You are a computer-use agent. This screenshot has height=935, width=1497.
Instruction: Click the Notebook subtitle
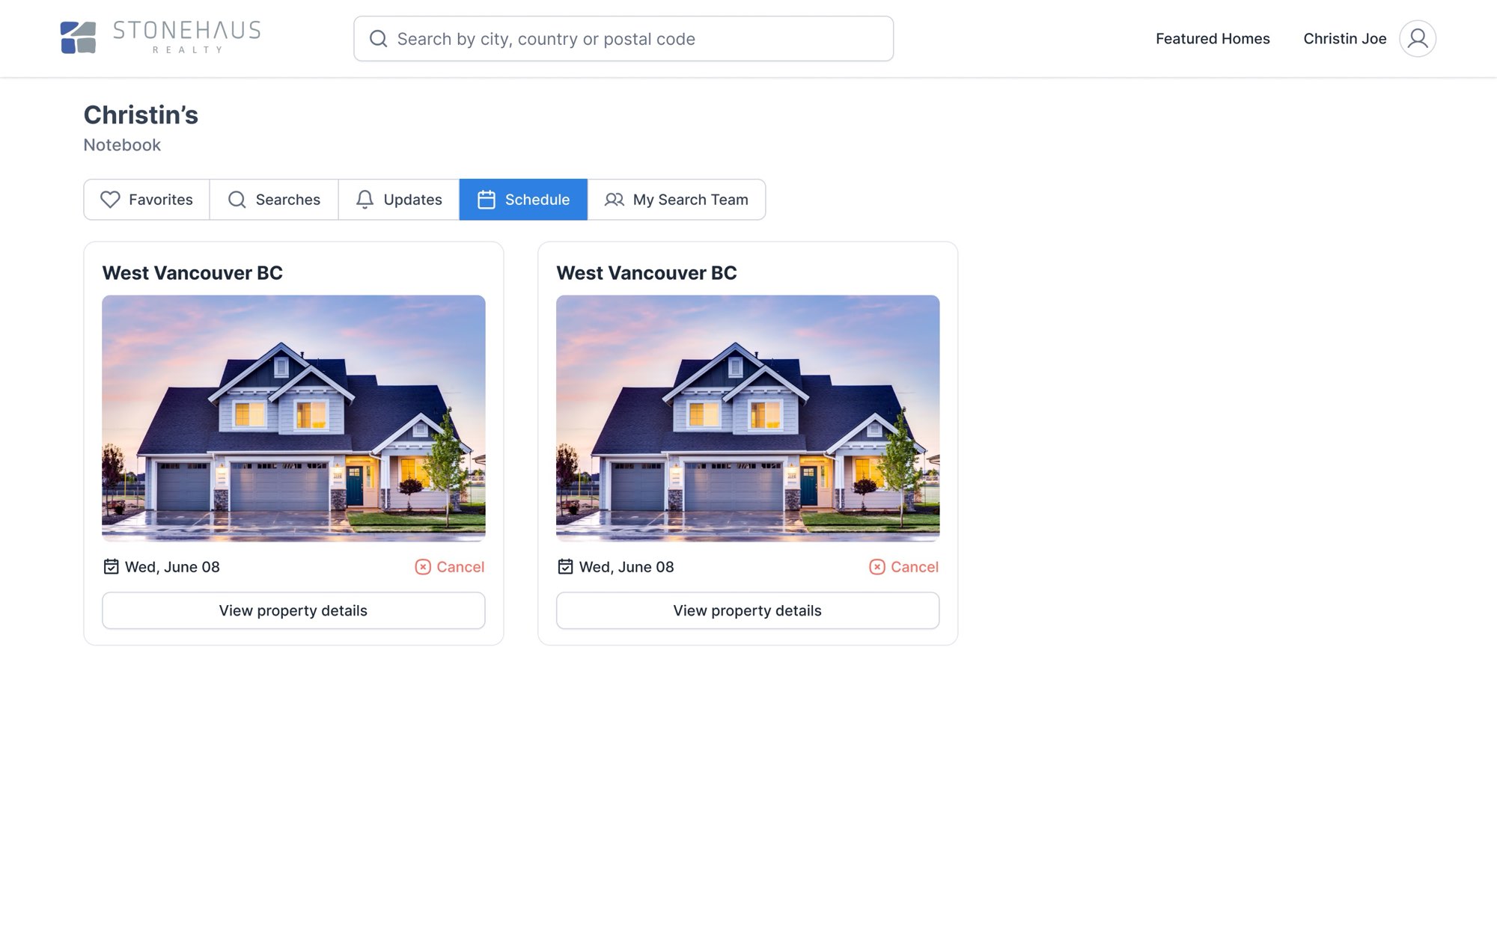122,145
